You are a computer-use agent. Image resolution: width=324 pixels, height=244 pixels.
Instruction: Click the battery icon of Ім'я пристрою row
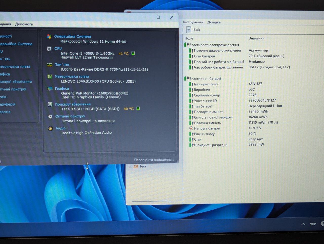pos(191,84)
